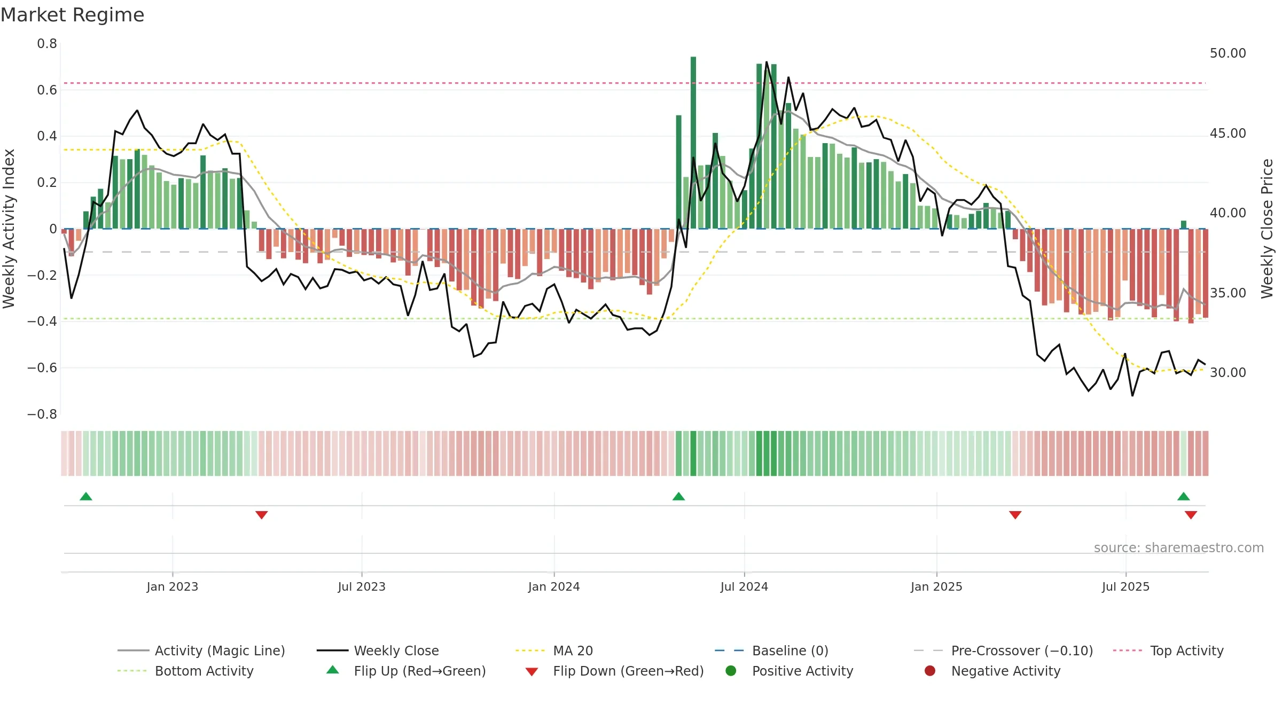This screenshot has height=721, width=1282.
Task: Click the red flip-down triangle near Apr 2023
Action: (261, 515)
